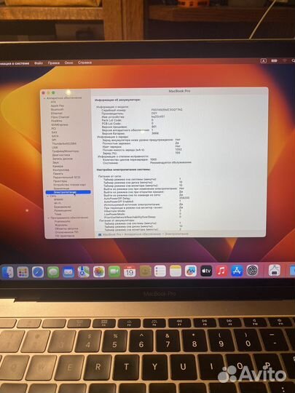Select NVMExpress in the sidebar

pos(60,124)
